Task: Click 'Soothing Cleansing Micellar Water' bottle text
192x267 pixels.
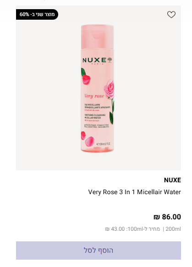Action: [95, 116]
